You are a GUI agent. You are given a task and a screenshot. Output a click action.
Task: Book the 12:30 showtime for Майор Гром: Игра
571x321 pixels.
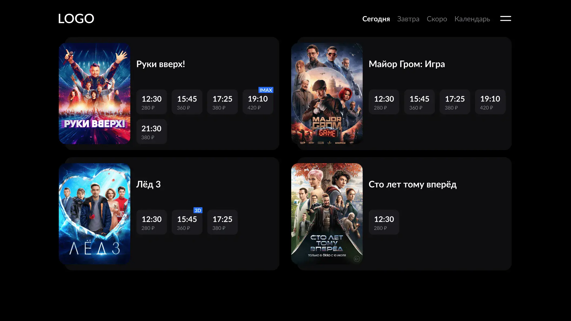click(384, 102)
